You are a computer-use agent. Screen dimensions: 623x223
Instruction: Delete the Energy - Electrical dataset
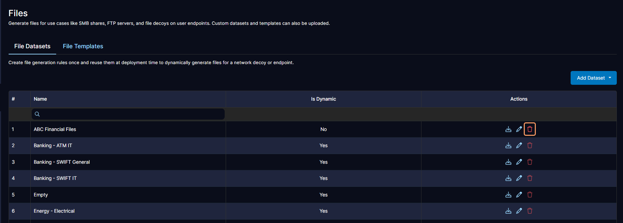(530, 211)
